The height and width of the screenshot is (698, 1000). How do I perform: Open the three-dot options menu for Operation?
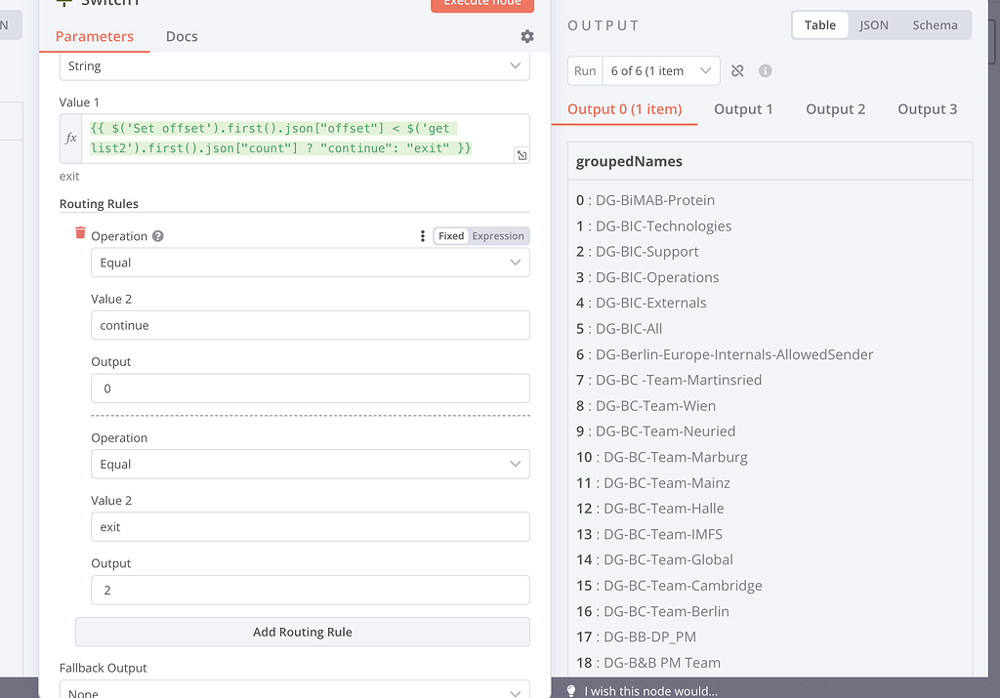pos(423,236)
